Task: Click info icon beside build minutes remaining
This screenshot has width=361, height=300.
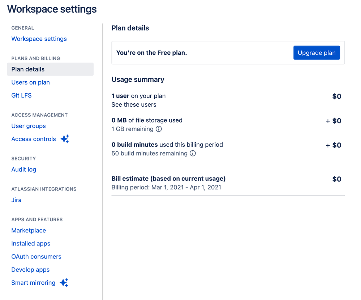Action: tap(193, 153)
